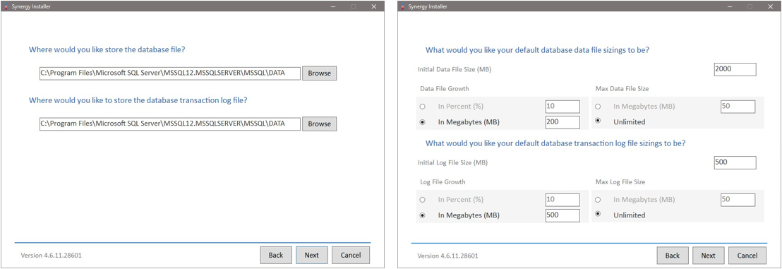Browse for the transaction log file location
The height and width of the screenshot is (269, 782).
(319, 124)
